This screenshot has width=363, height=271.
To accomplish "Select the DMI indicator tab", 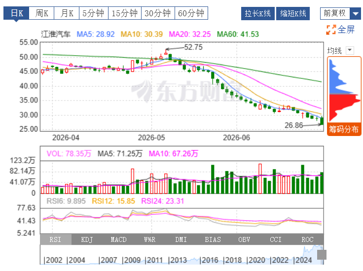I will tap(181, 239).
